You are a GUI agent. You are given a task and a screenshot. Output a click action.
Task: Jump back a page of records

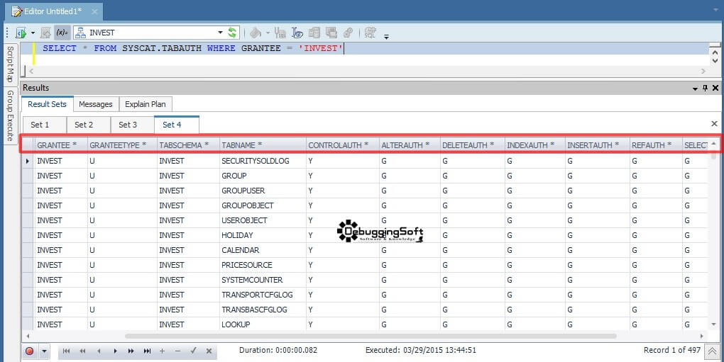[82, 351]
